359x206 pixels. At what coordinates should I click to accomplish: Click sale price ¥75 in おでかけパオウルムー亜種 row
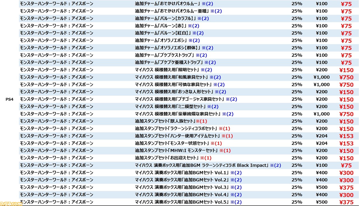pyautogui.click(x=346, y=11)
